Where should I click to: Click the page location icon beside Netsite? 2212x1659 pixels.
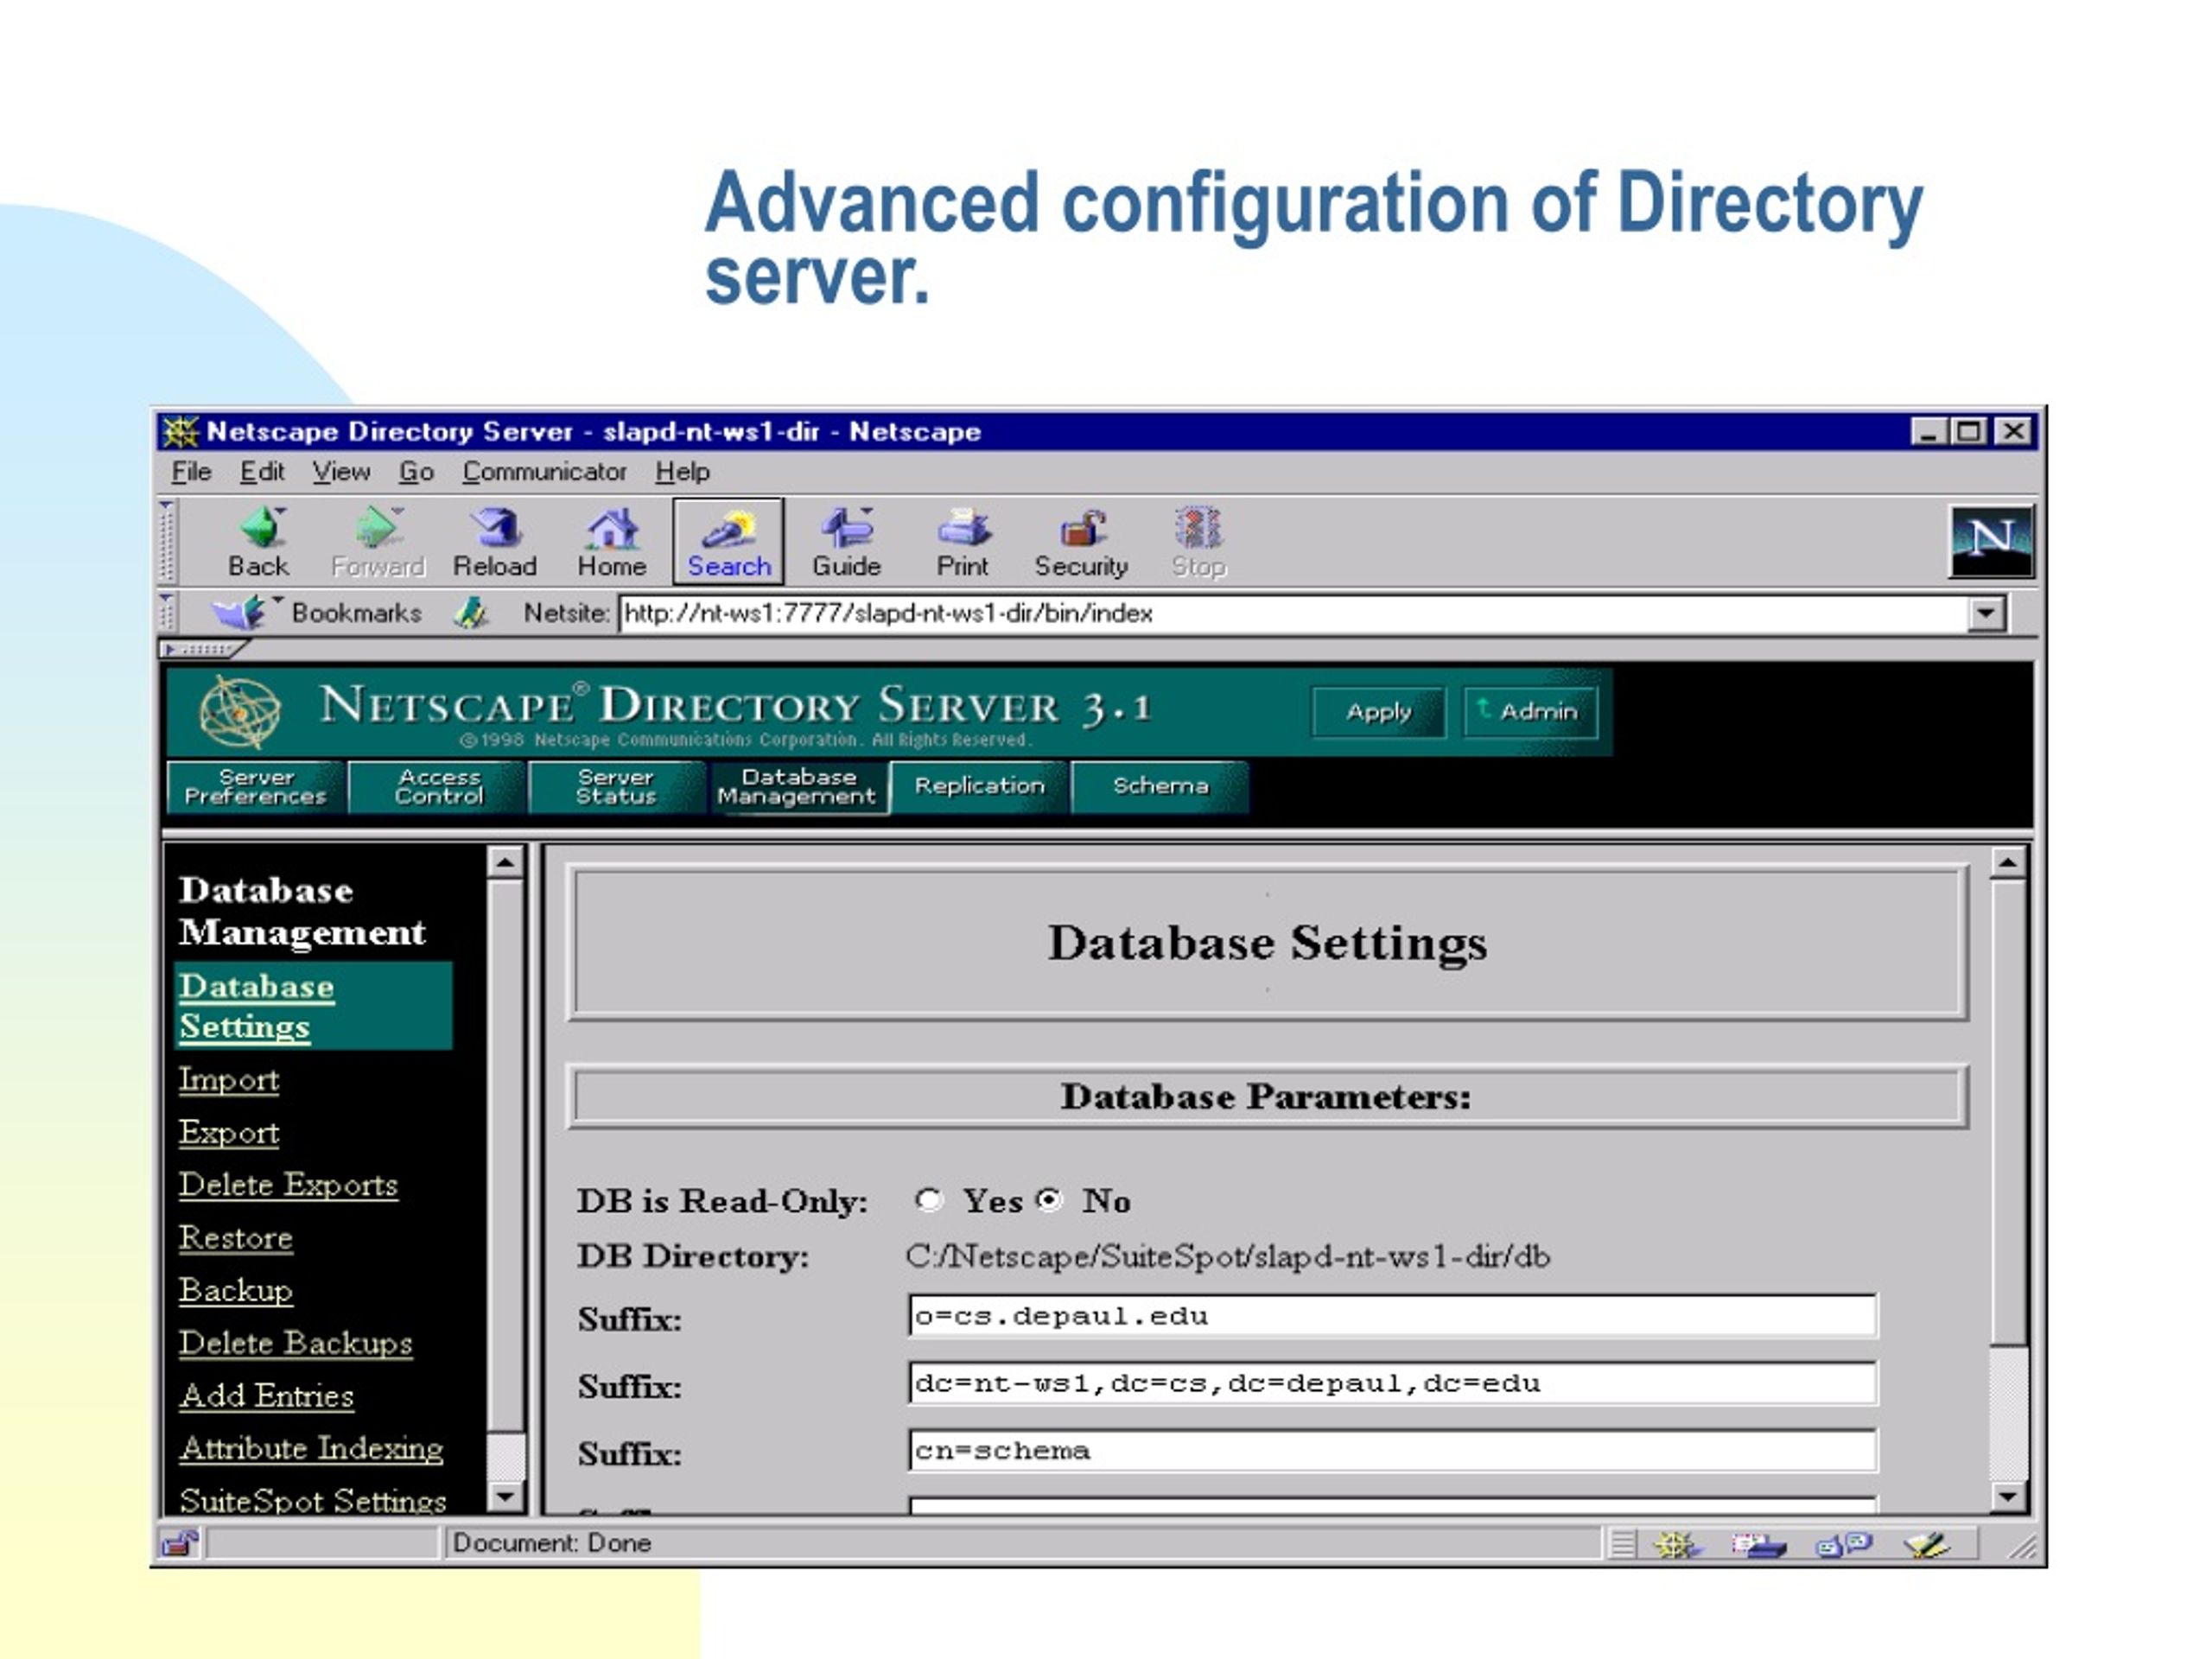click(471, 612)
